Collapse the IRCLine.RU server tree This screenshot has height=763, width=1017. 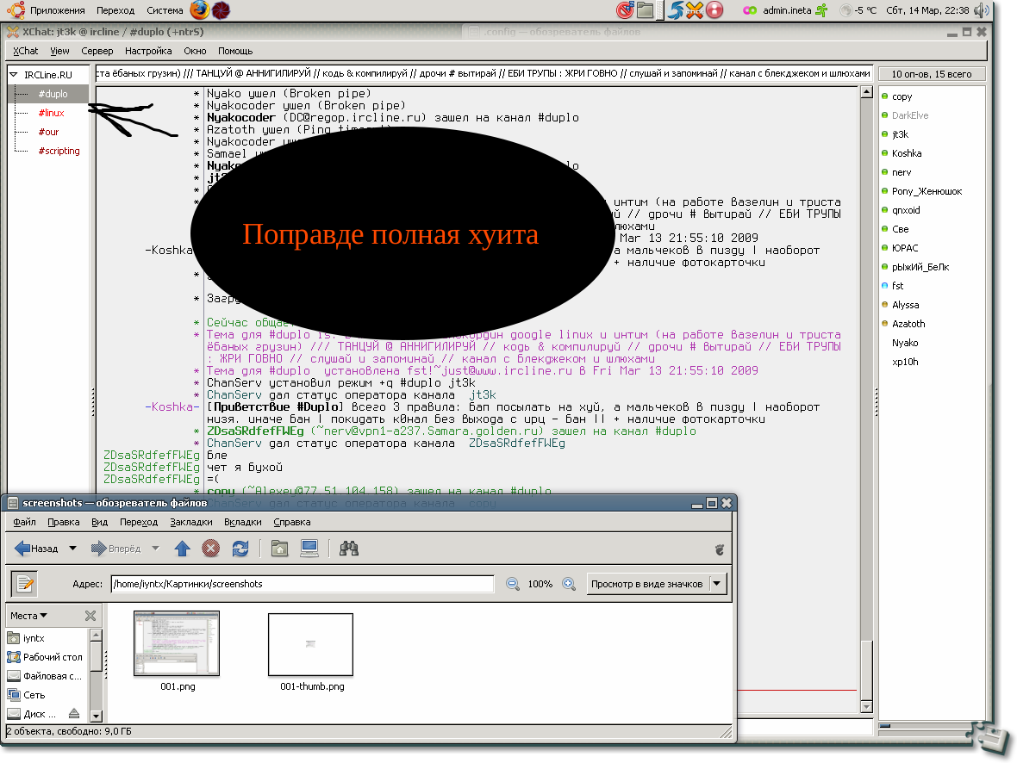[14, 75]
